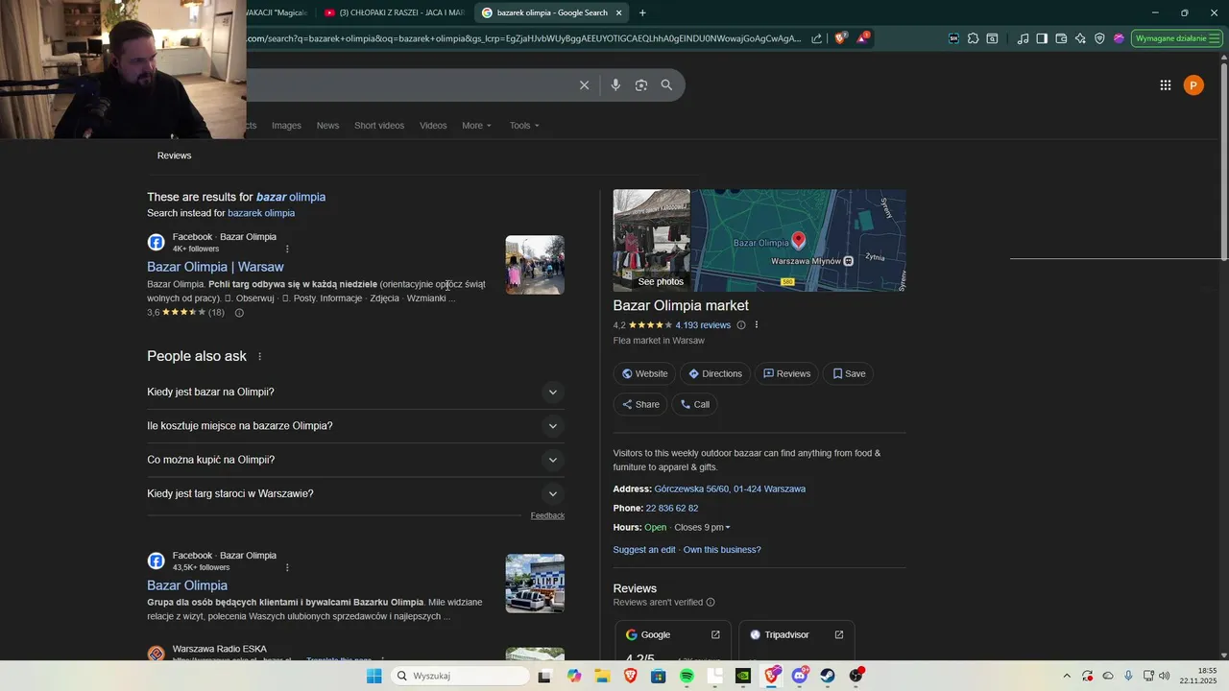Expand the Tools dropdown
The height and width of the screenshot is (691, 1229).
524,126
